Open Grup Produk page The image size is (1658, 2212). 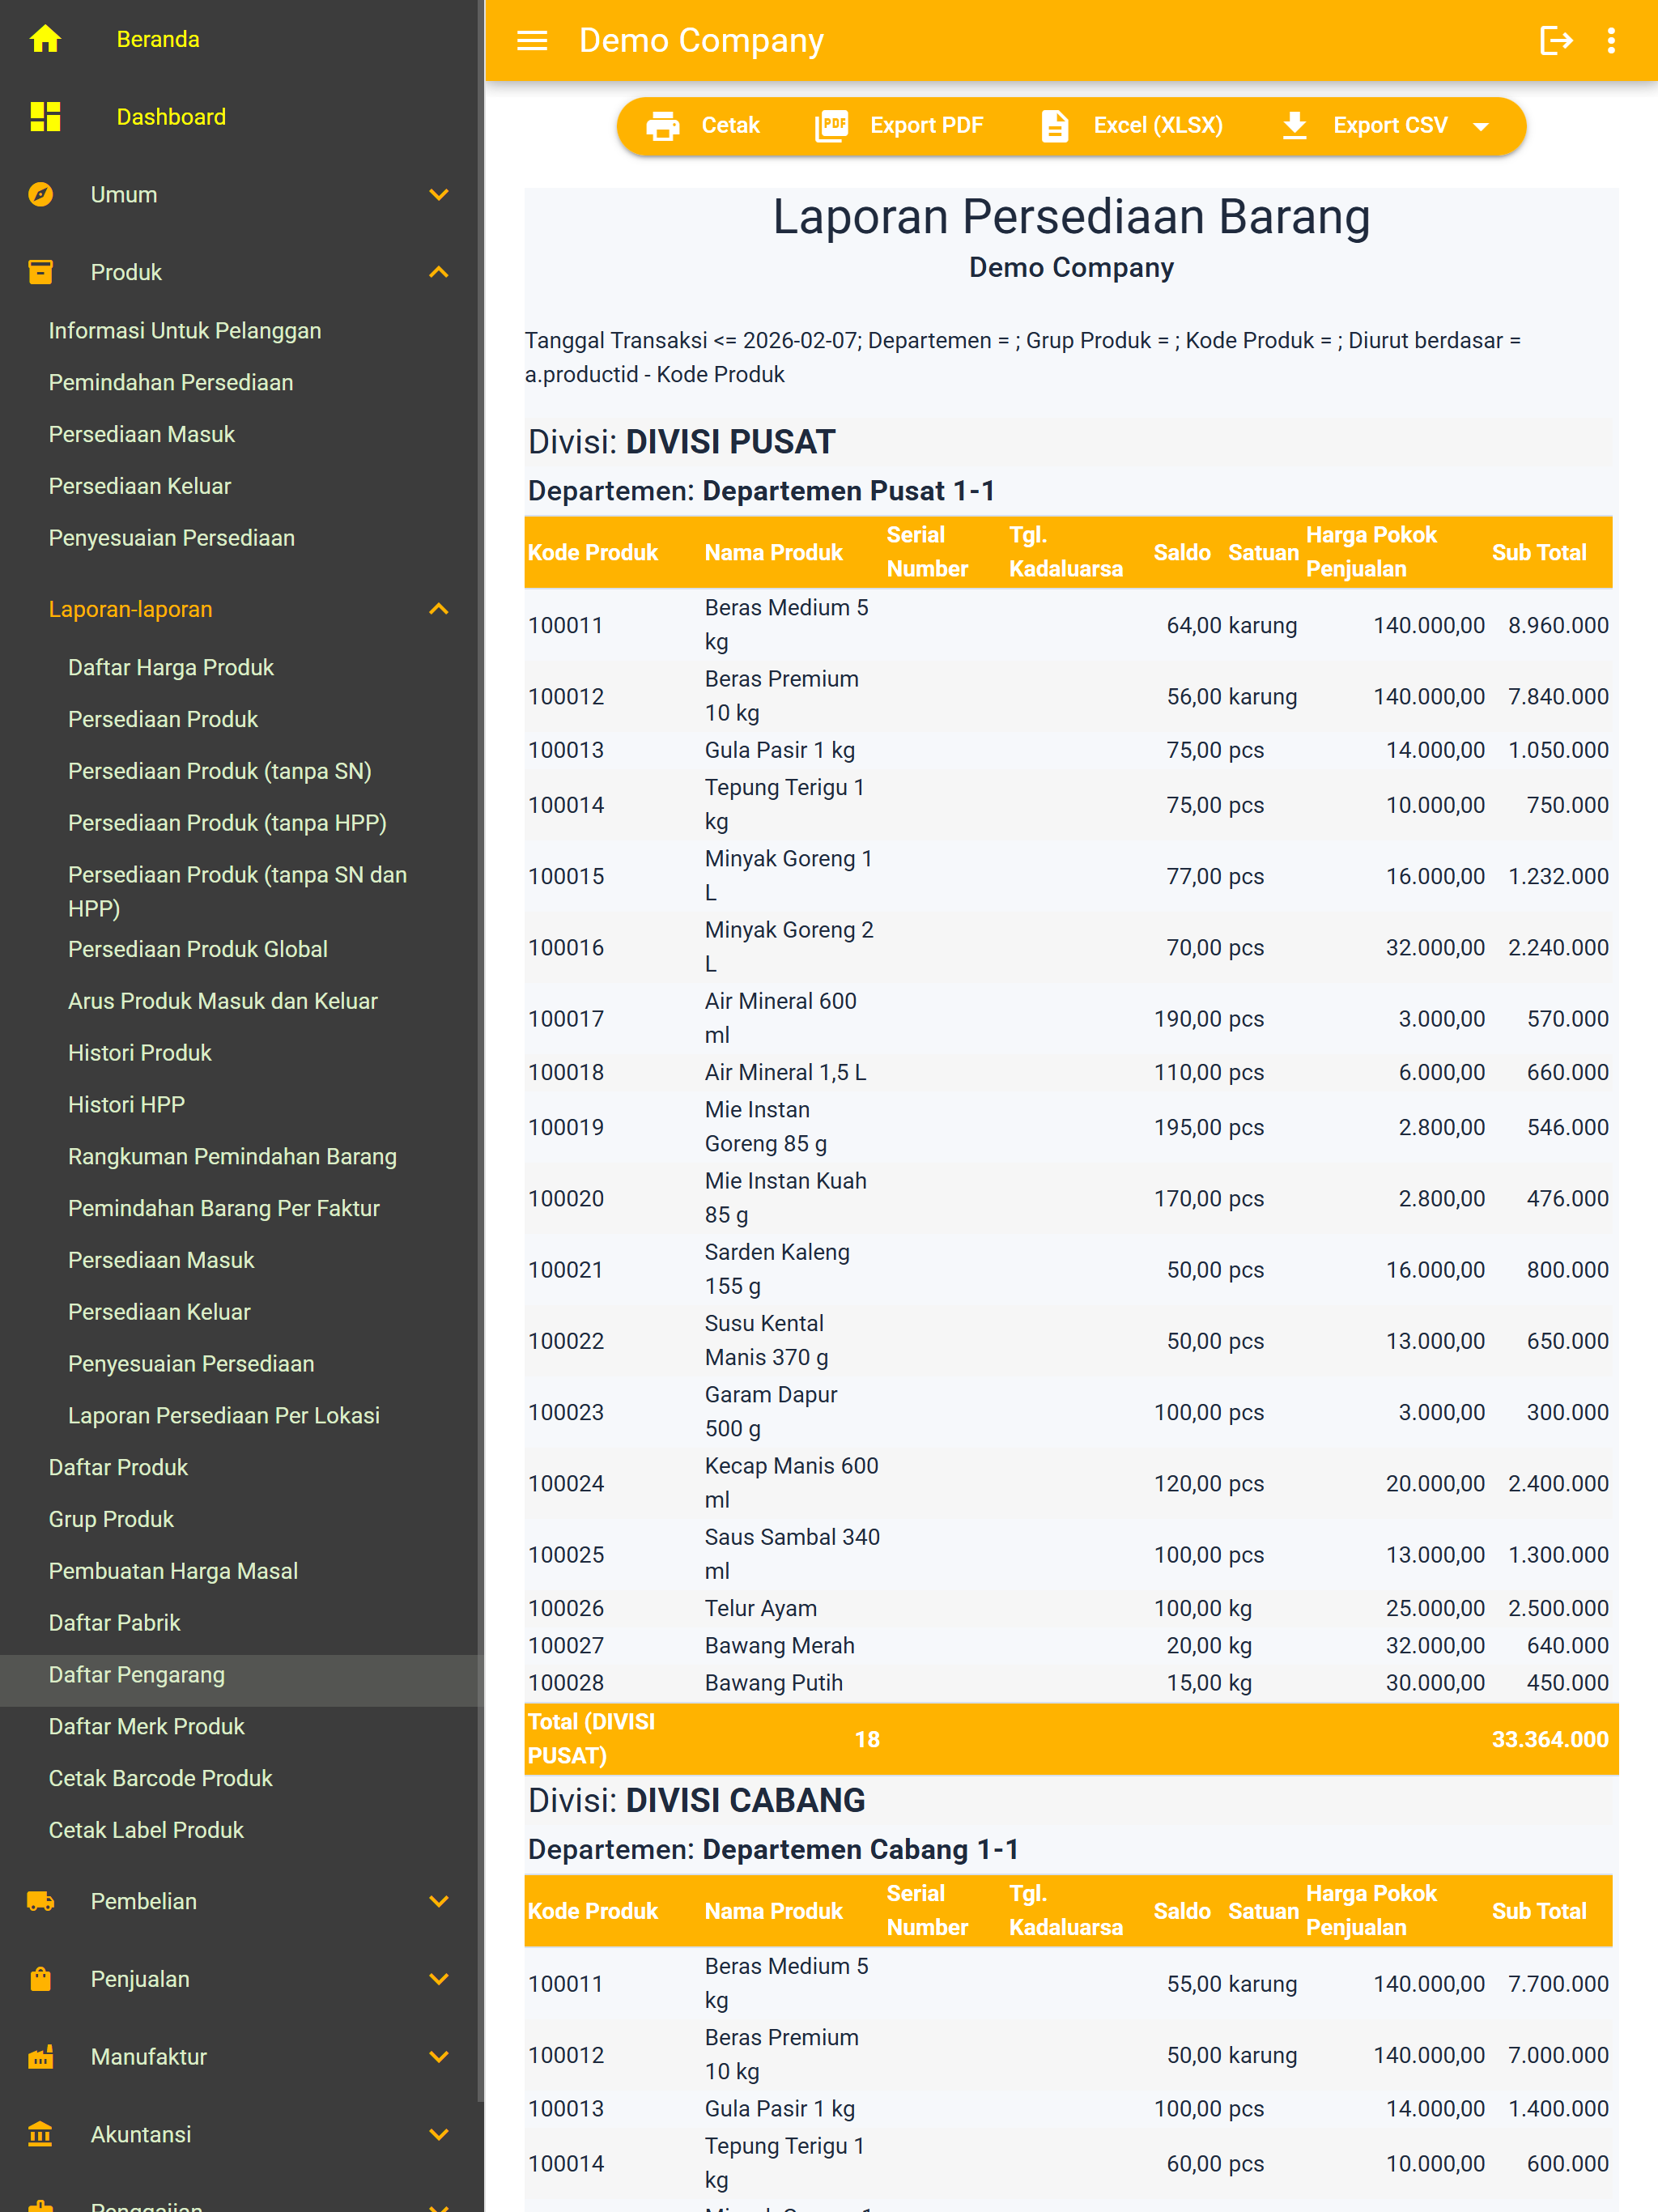[x=111, y=1520]
